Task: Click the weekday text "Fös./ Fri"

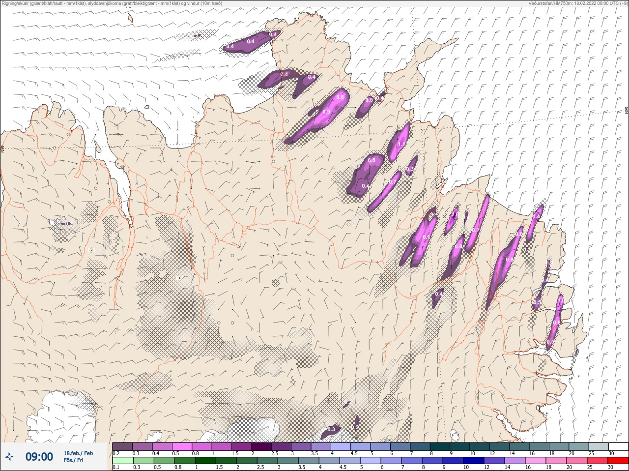Action: (x=73, y=461)
